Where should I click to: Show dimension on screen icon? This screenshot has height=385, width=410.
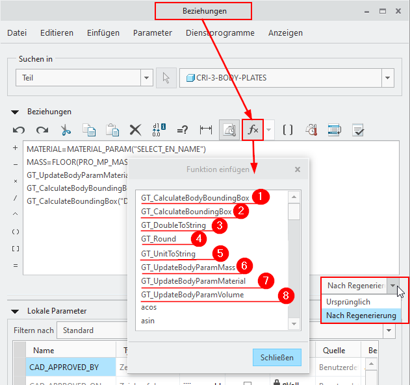click(206, 130)
